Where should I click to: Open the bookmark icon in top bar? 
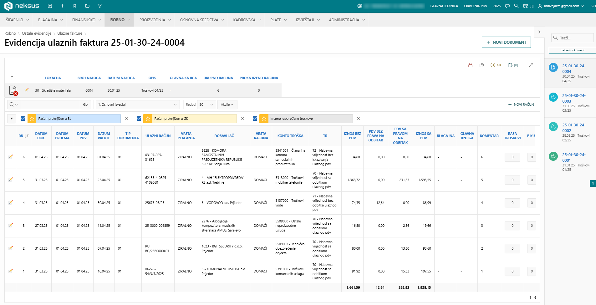pos(75,6)
